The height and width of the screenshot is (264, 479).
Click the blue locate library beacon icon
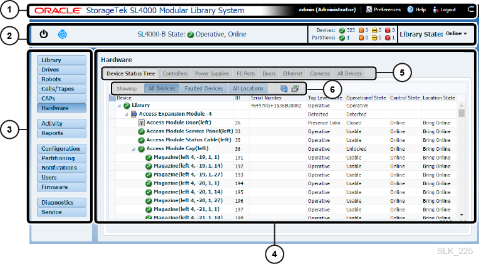[63, 34]
